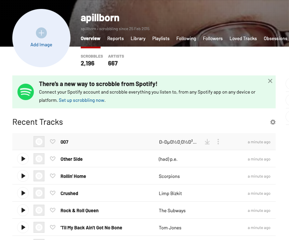Open the Followers page

[213, 38]
